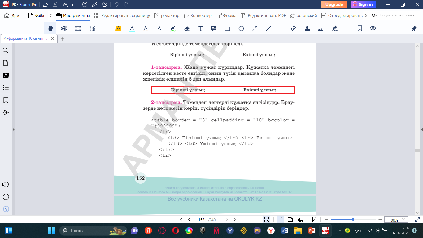Viewport: 423px width, 238px height.
Task: Expand the collapsed left panel arrow
Action: click(x=13, y=129)
